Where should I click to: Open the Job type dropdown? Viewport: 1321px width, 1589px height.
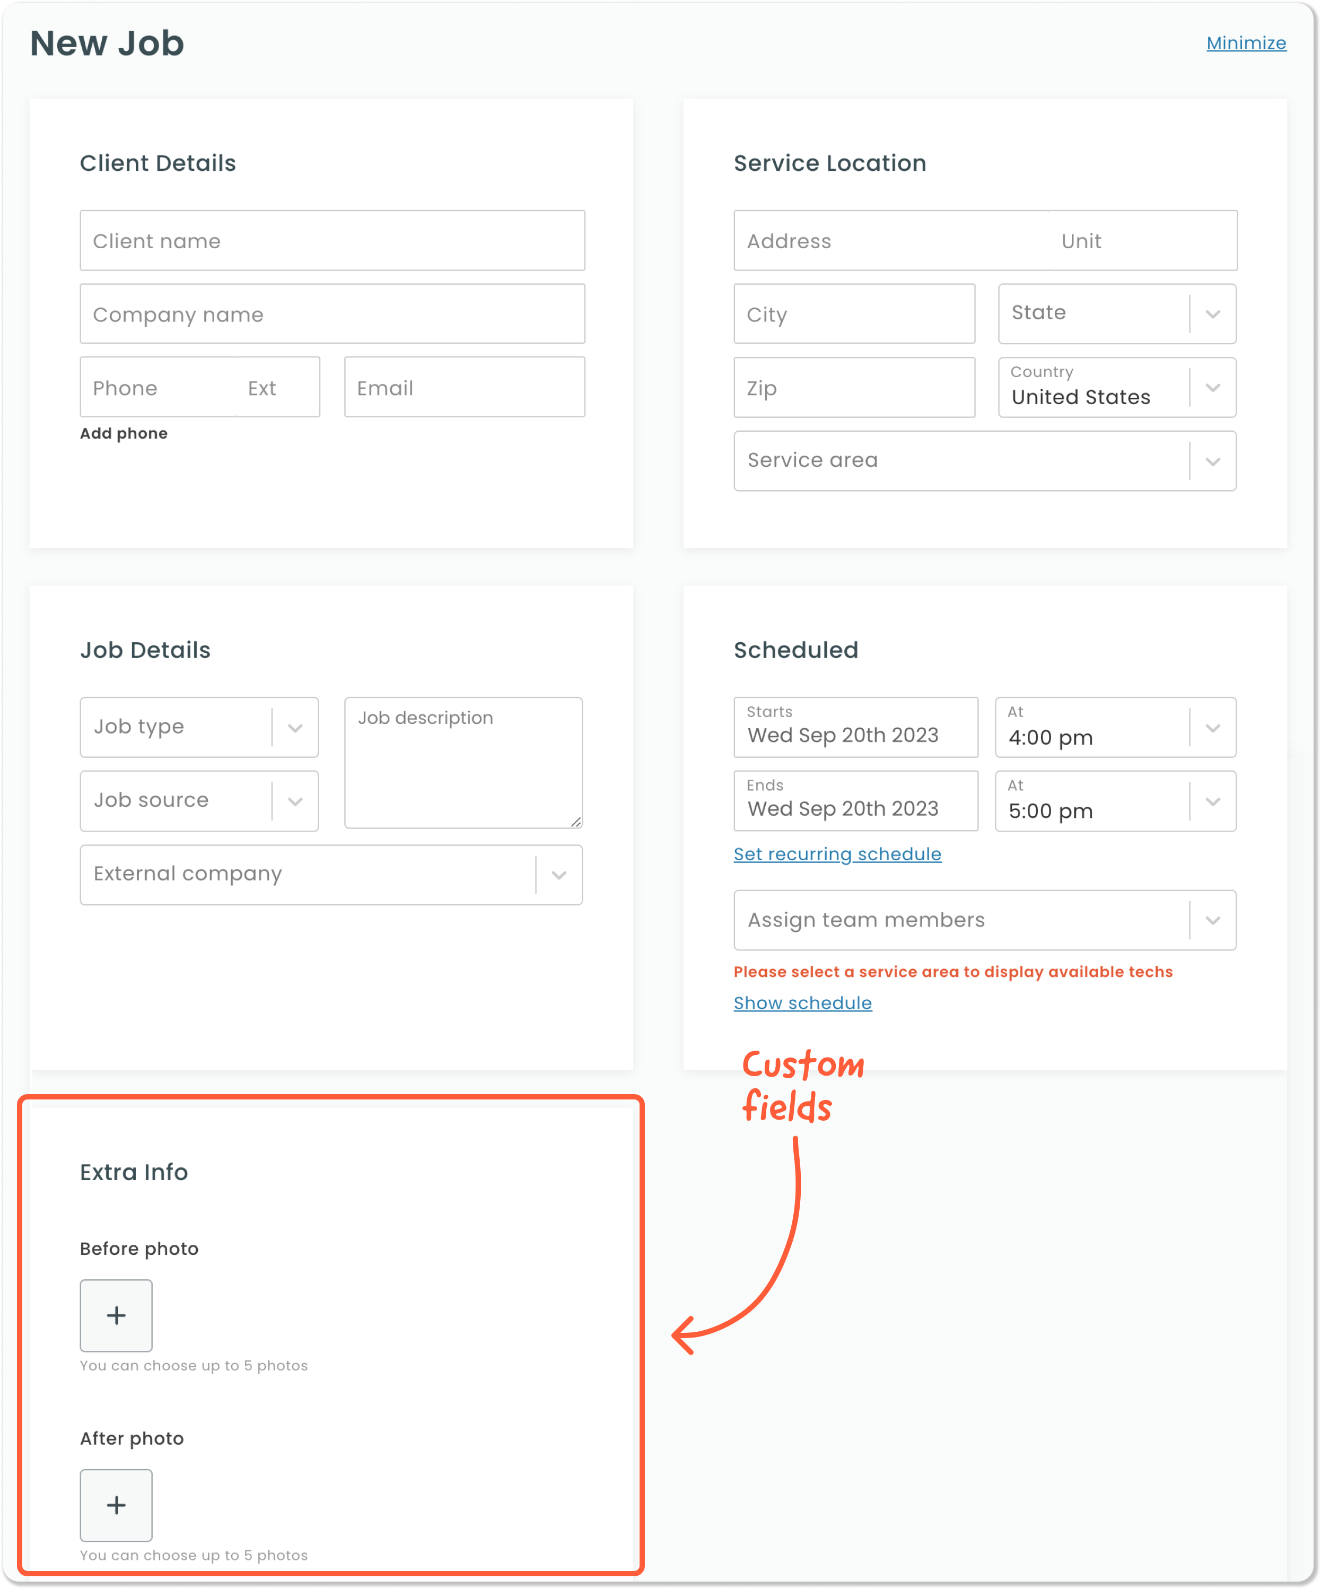(x=295, y=727)
